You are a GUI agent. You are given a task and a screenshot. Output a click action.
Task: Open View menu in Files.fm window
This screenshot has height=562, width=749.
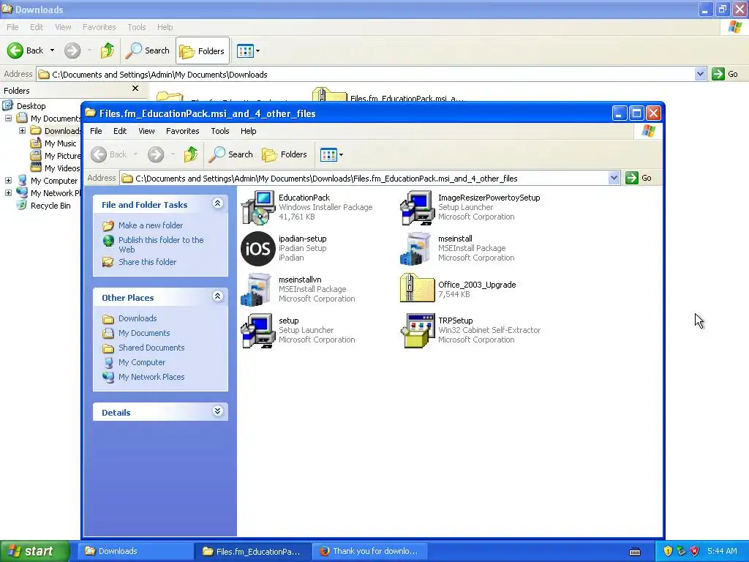146,131
